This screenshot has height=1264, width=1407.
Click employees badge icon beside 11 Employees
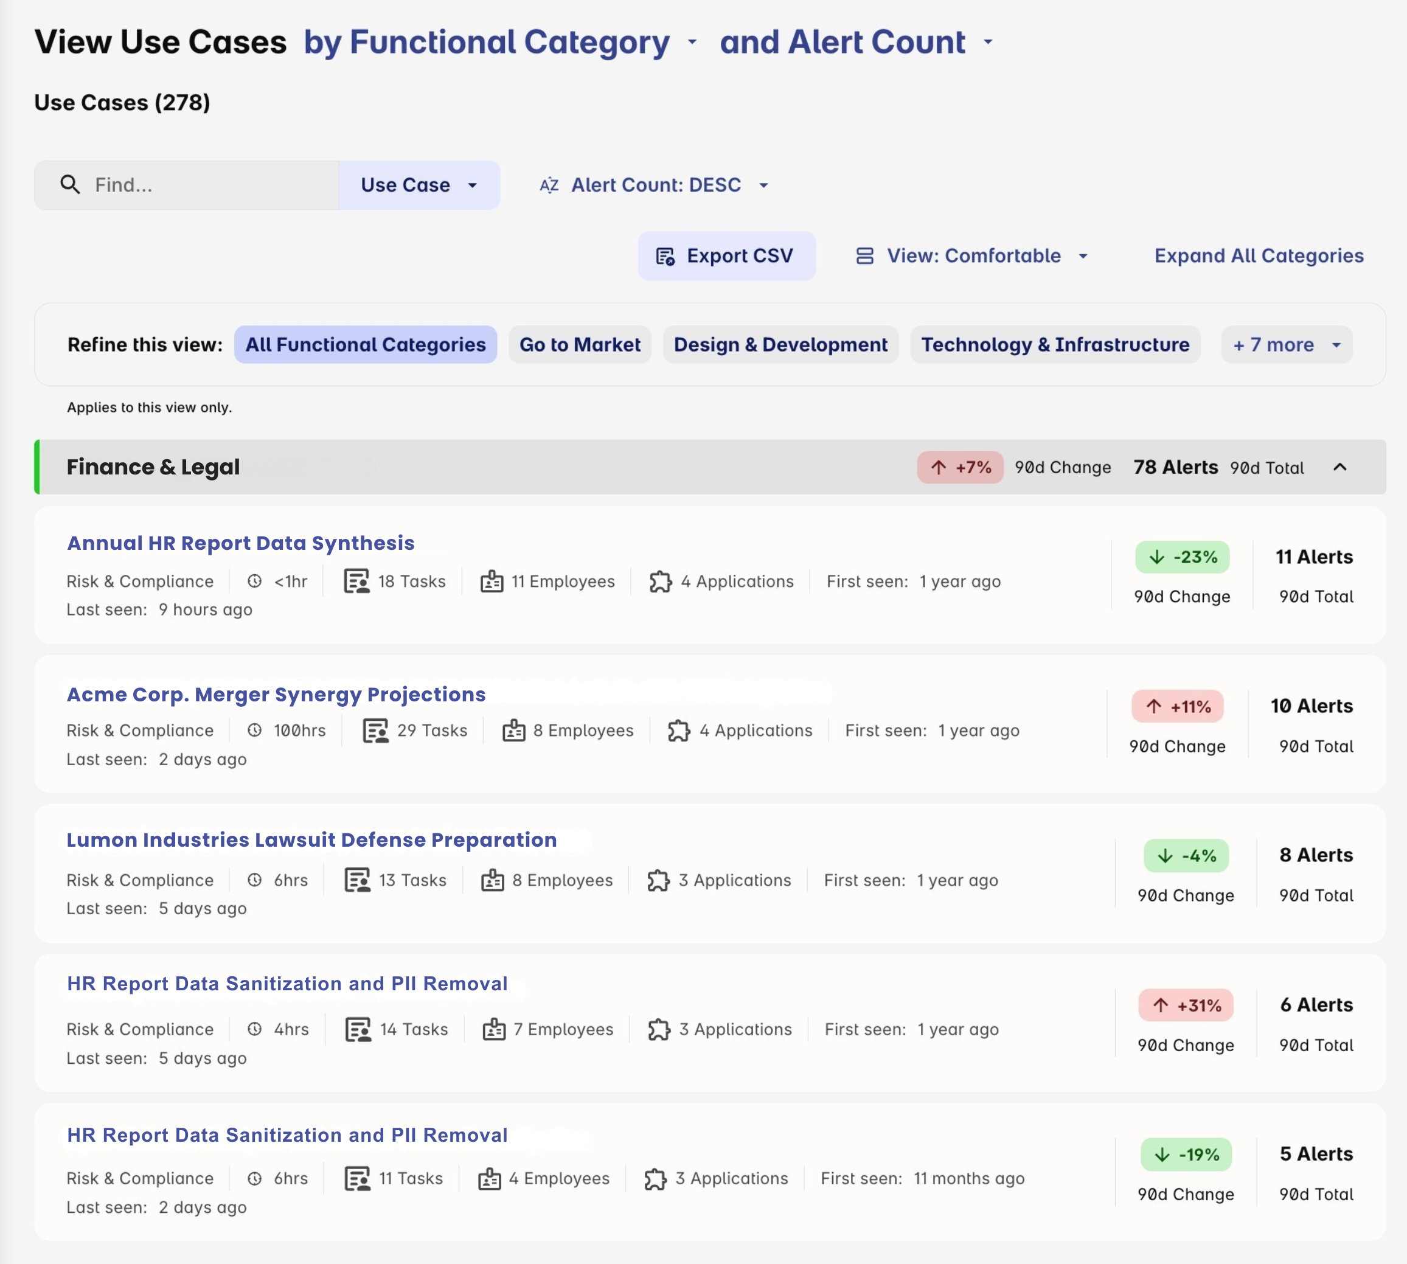492,582
